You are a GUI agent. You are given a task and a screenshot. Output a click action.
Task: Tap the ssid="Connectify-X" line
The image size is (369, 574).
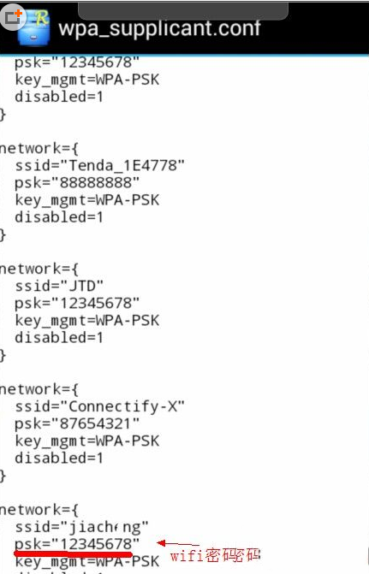pos(99,406)
